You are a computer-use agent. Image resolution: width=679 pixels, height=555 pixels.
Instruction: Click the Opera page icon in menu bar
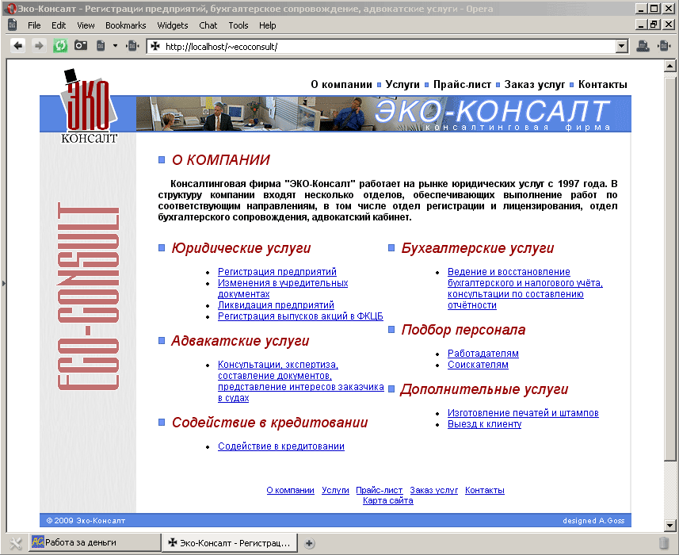click(12, 25)
